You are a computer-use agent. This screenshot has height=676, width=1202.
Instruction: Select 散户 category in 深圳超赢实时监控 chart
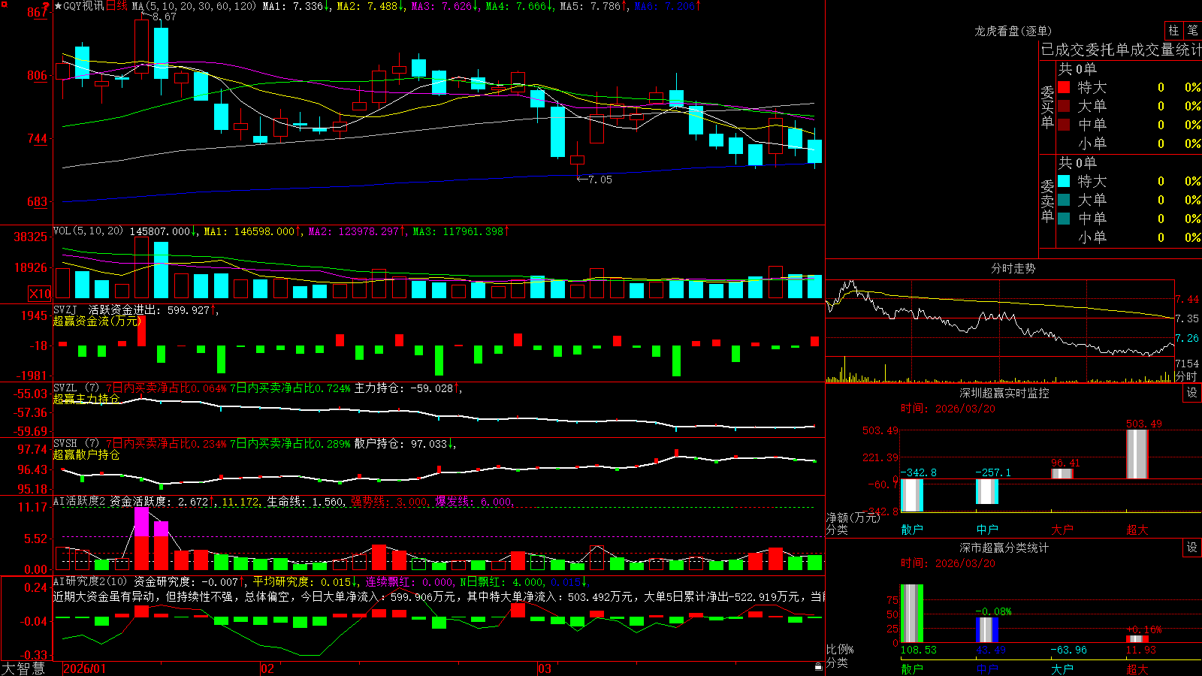(x=912, y=530)
